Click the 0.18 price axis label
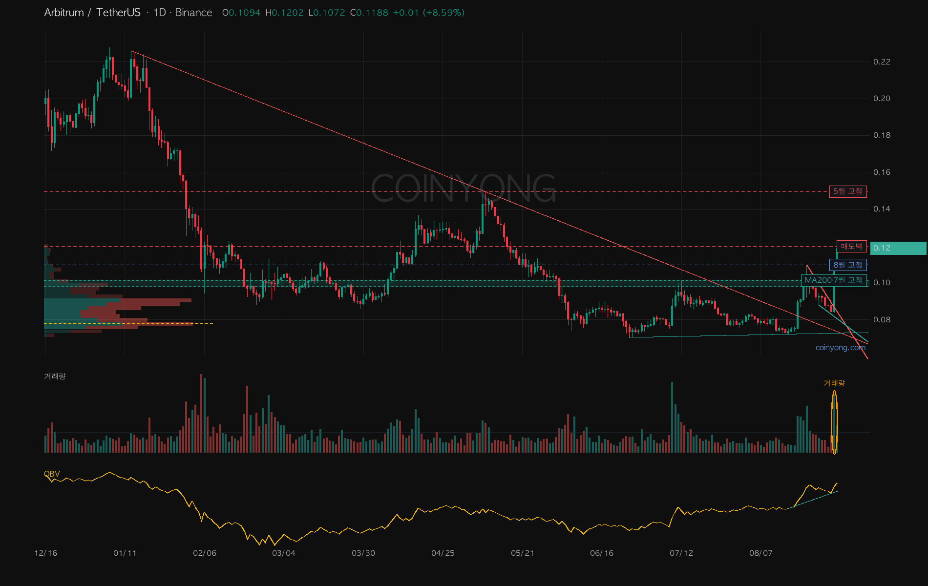 click(x=882, y=135)
